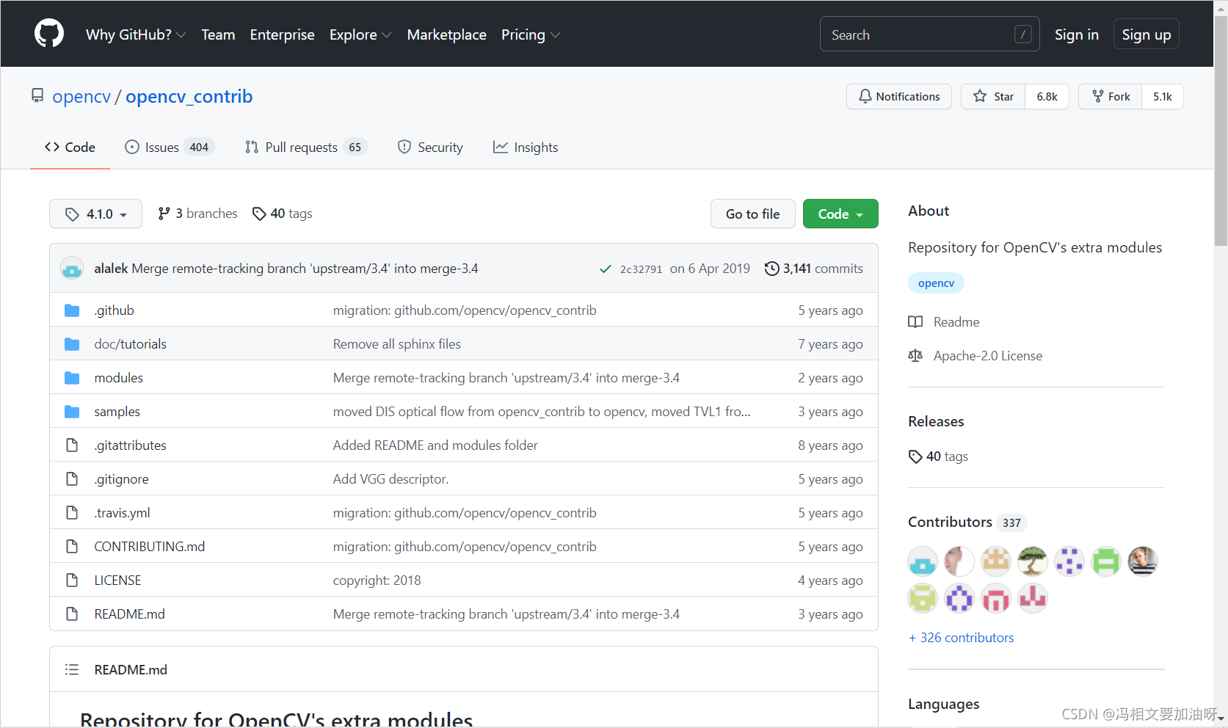Screen dimensions: 1228x728
Task: Click the tag icon next to 40 tags in Releases
Action: pos(915,456)
